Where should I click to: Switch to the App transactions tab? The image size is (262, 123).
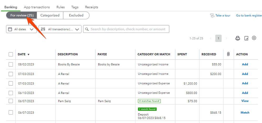[x=37, y=7]
